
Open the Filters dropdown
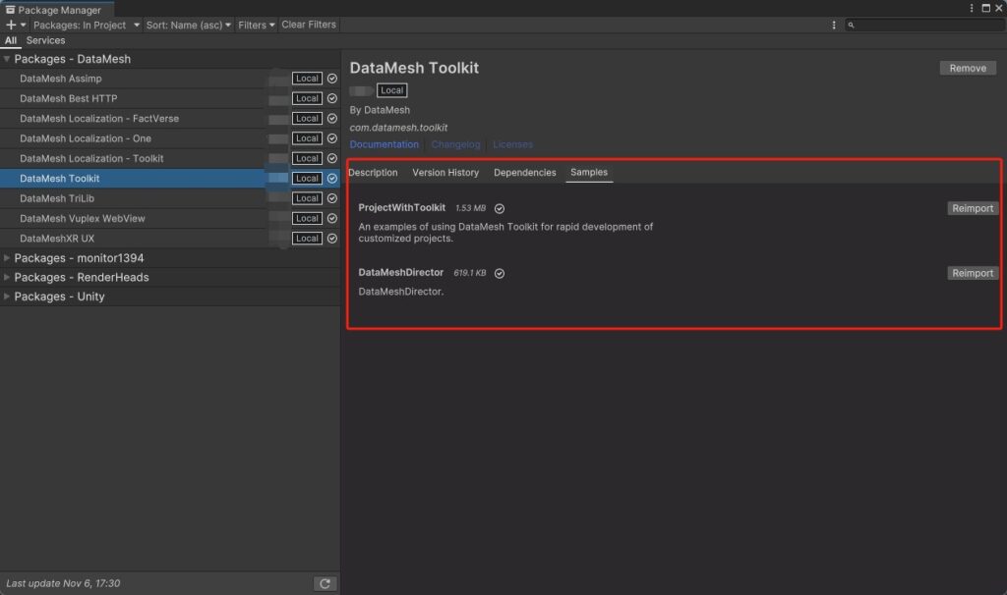pyautogui.click(x=256, y=25)
